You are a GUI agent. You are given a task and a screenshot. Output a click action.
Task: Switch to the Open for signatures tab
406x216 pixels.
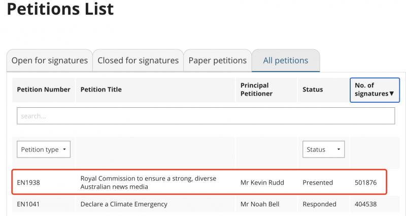point(49,60)
